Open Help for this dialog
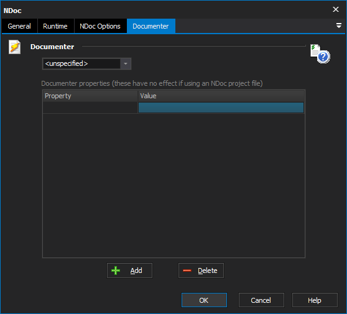Viewport: 347px width, 314px height. (315, 300)
